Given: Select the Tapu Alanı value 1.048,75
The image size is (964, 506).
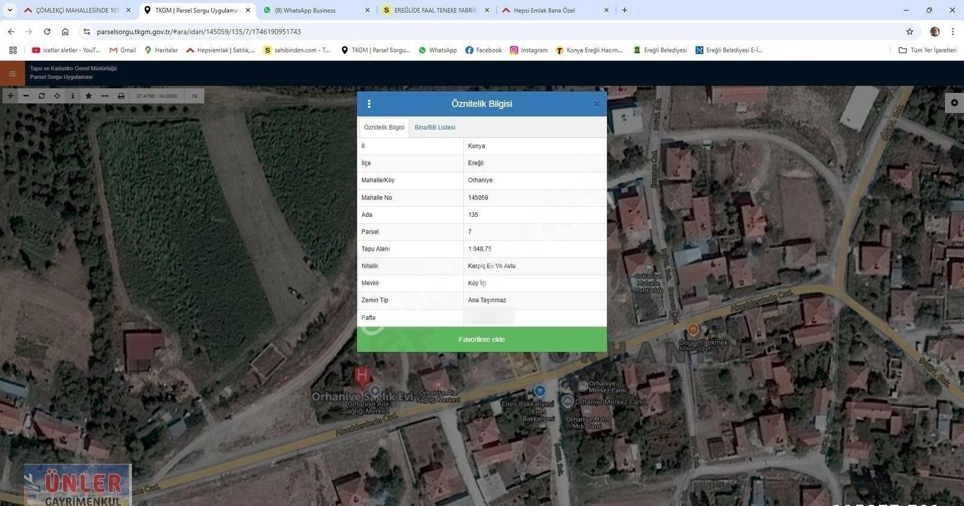Looking at the screenshot, I should coord(480,249).
